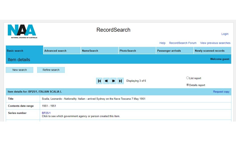This screenshot has width=236, height=141.
Task: Click the Request copy link
Action: [221, 92]
